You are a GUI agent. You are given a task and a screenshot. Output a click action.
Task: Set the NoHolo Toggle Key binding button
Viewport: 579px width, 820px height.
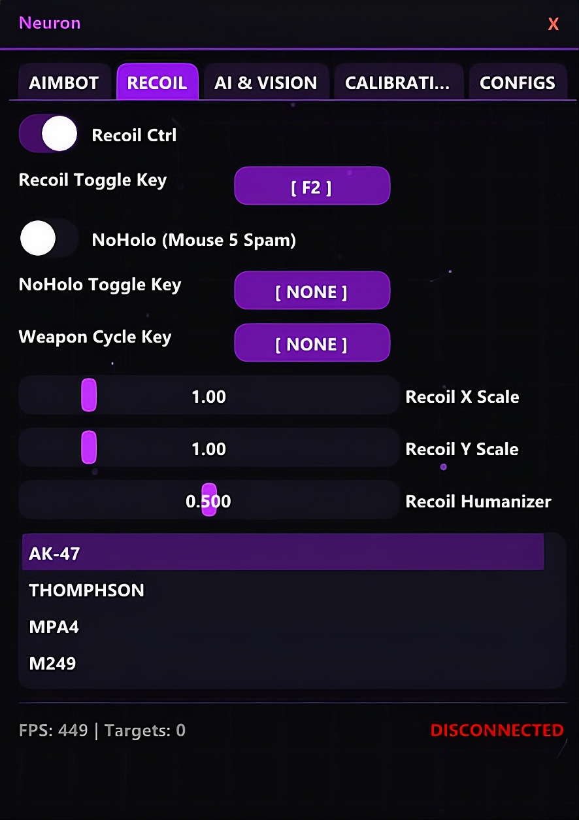(x=312, y=291)
